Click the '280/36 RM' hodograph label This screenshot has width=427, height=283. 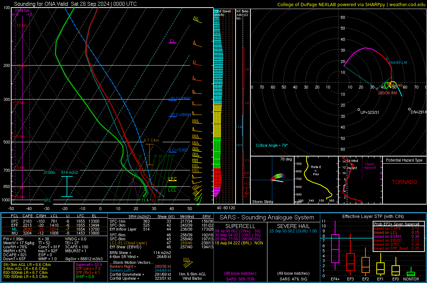[387, 93]
